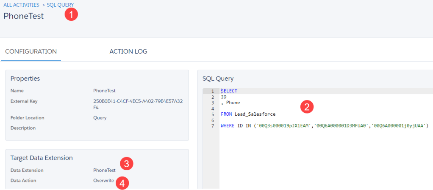Click the red marker numbered 4
Viewport: 433px width, 190px height.
(122, 183)
